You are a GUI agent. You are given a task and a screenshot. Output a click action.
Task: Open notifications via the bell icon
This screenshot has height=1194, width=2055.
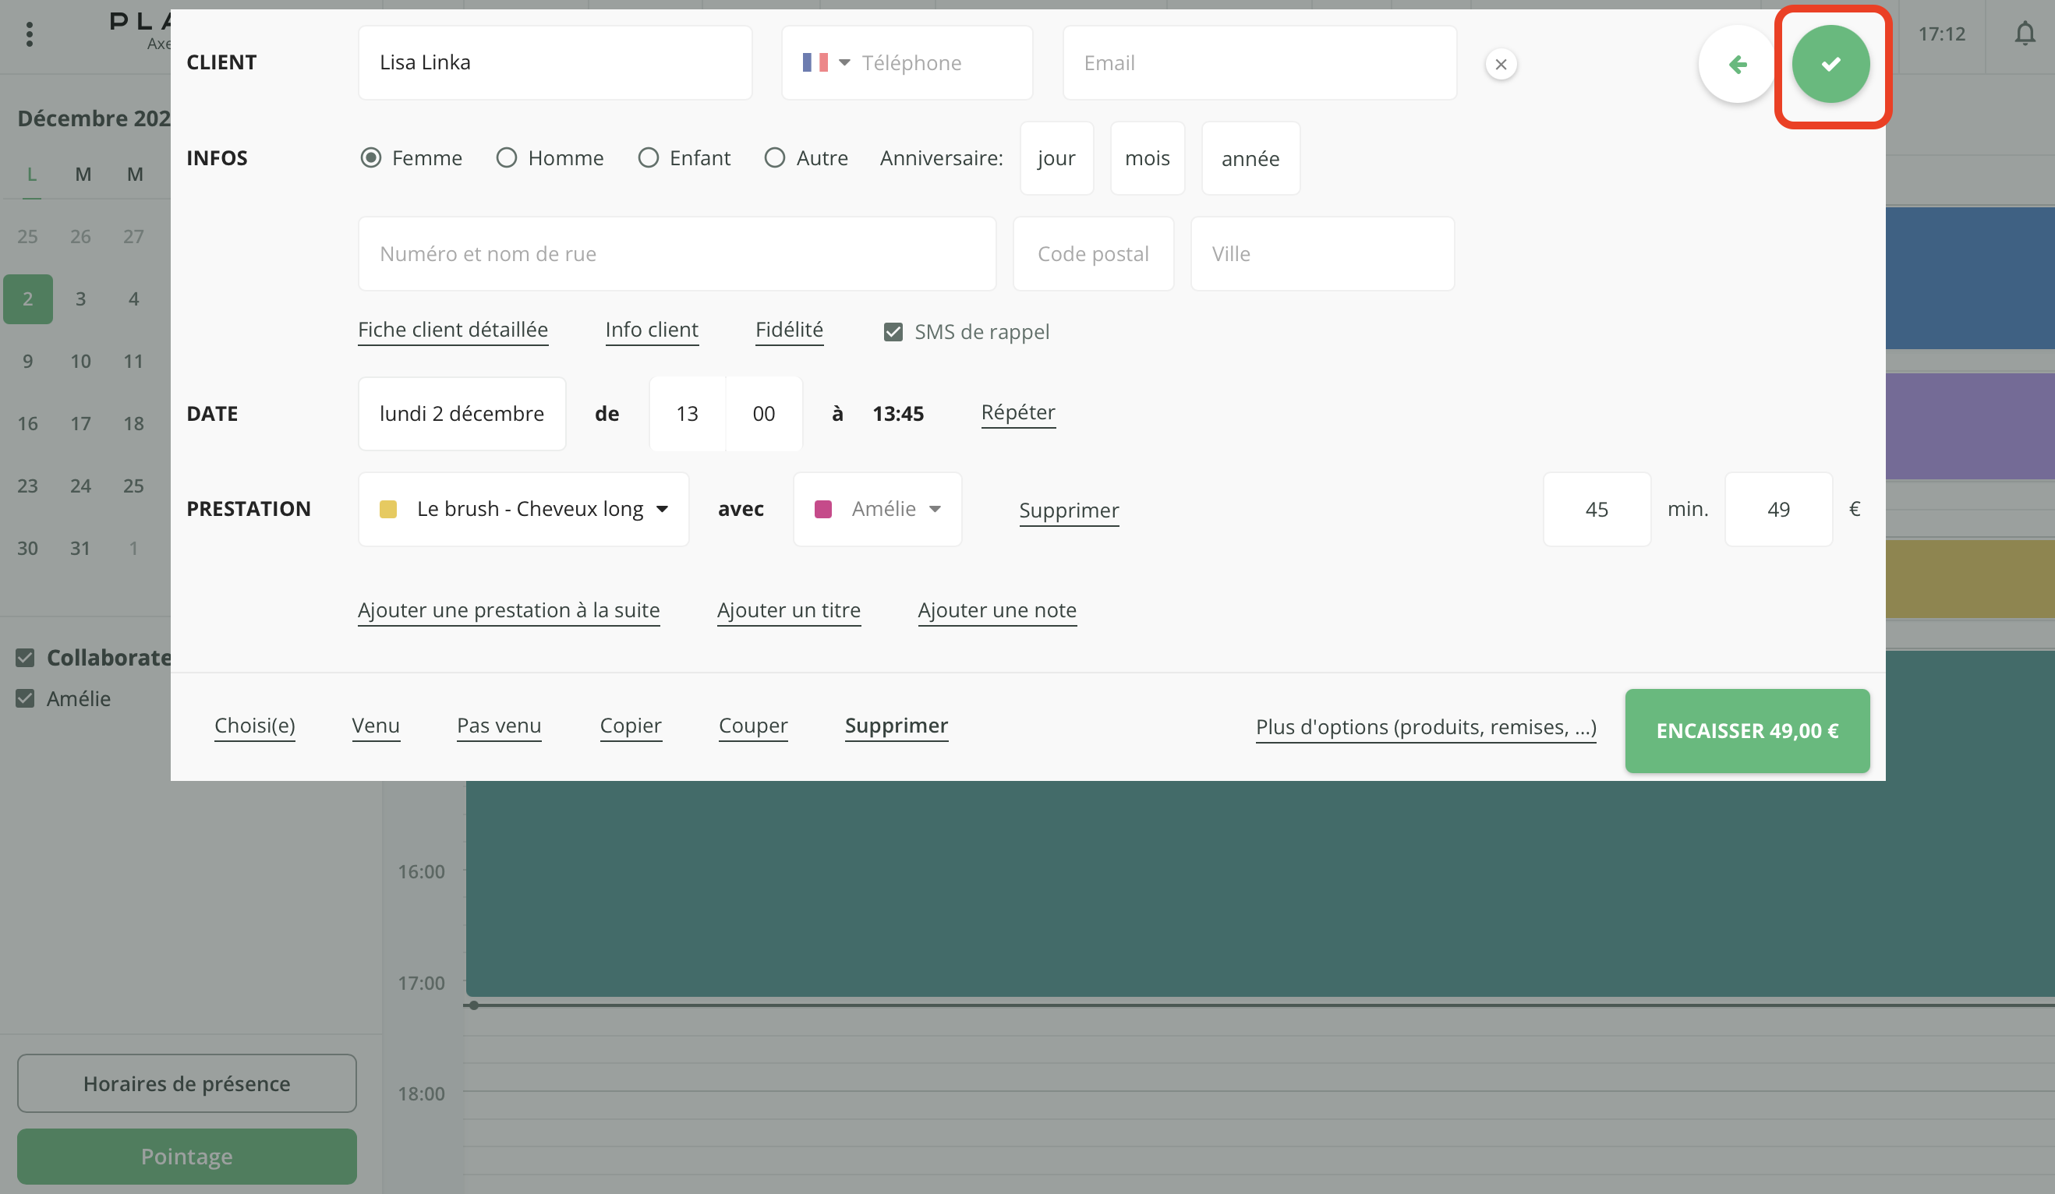(2025, 34)
